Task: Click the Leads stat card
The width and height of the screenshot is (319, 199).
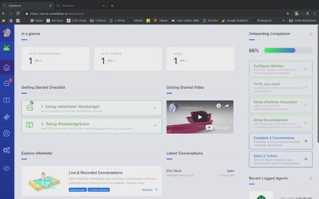Action: point(201,59)
